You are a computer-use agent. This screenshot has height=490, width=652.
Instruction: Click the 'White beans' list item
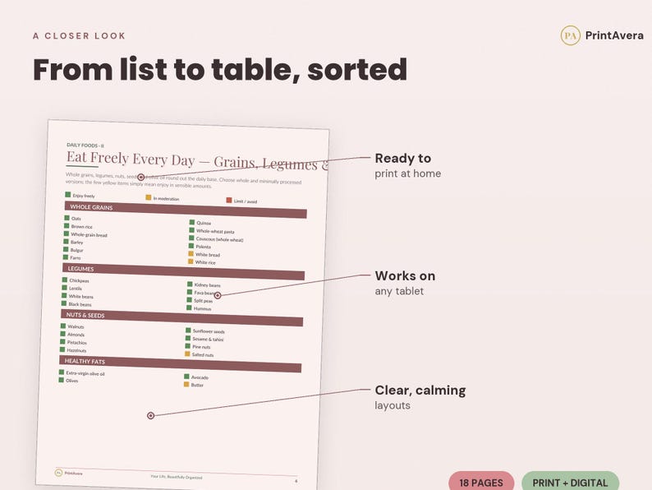77,296
